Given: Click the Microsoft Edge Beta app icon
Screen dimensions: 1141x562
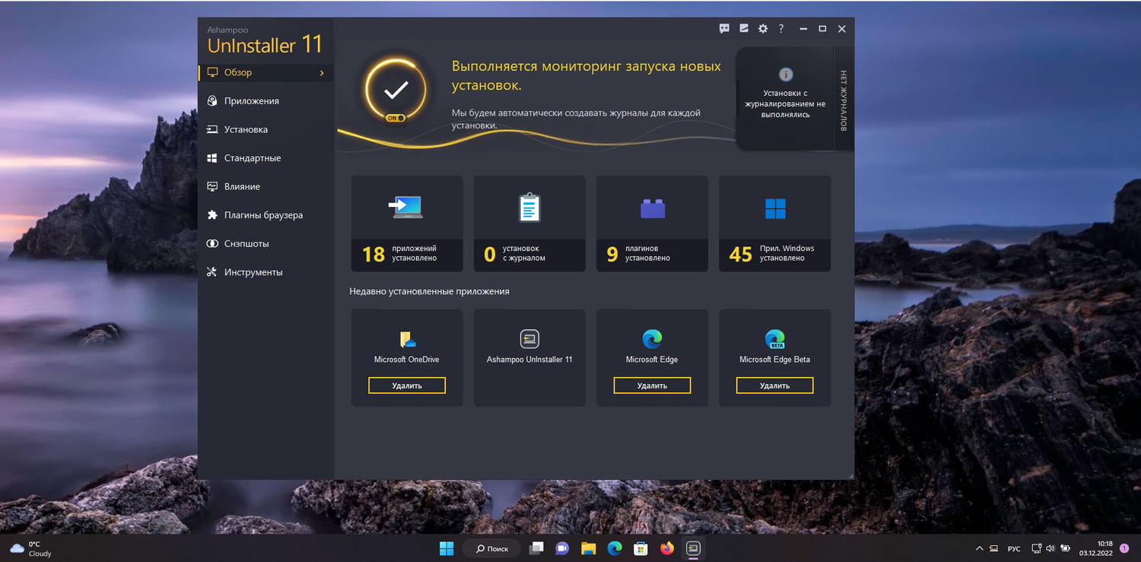Looking at the screenshot, I should [x=774, y=339].
